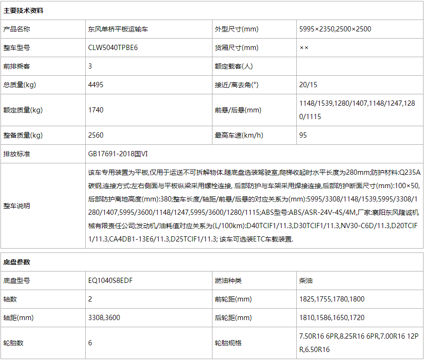Click the 整车说明 description paragraph text
424x362 pixels.
click(x=254, y=206)
